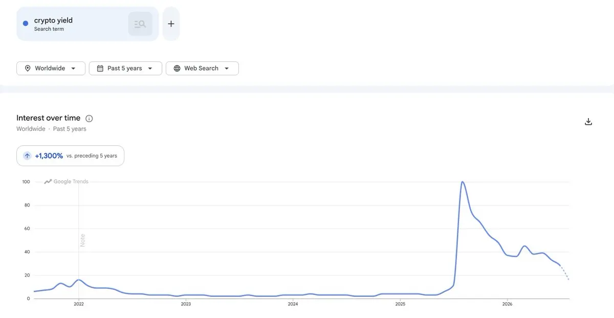Image resolution: width=614 pixels, height=318 pixels.
Task: Click the search term explore icon
Action: coord(140,24)
